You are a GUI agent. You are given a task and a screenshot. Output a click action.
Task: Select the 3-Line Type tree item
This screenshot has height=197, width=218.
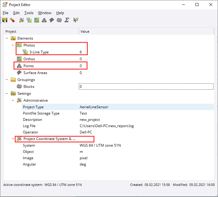pos(39,52)
